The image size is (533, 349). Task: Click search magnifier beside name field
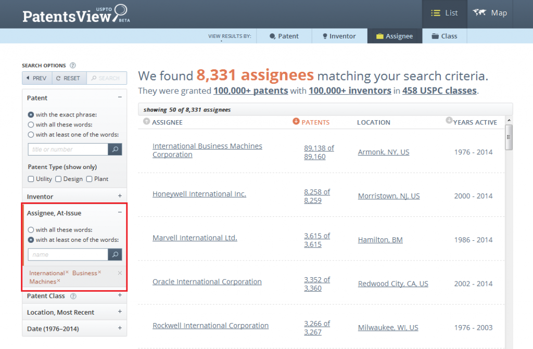click(115, 254)
